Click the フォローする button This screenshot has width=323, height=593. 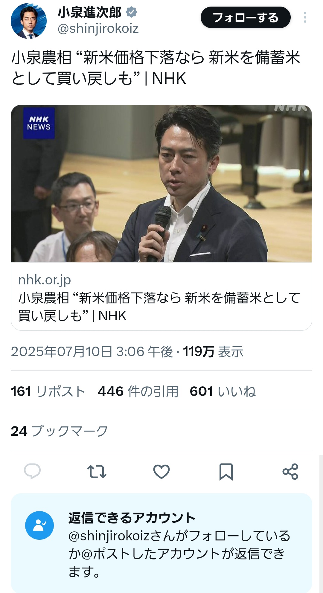246,17
